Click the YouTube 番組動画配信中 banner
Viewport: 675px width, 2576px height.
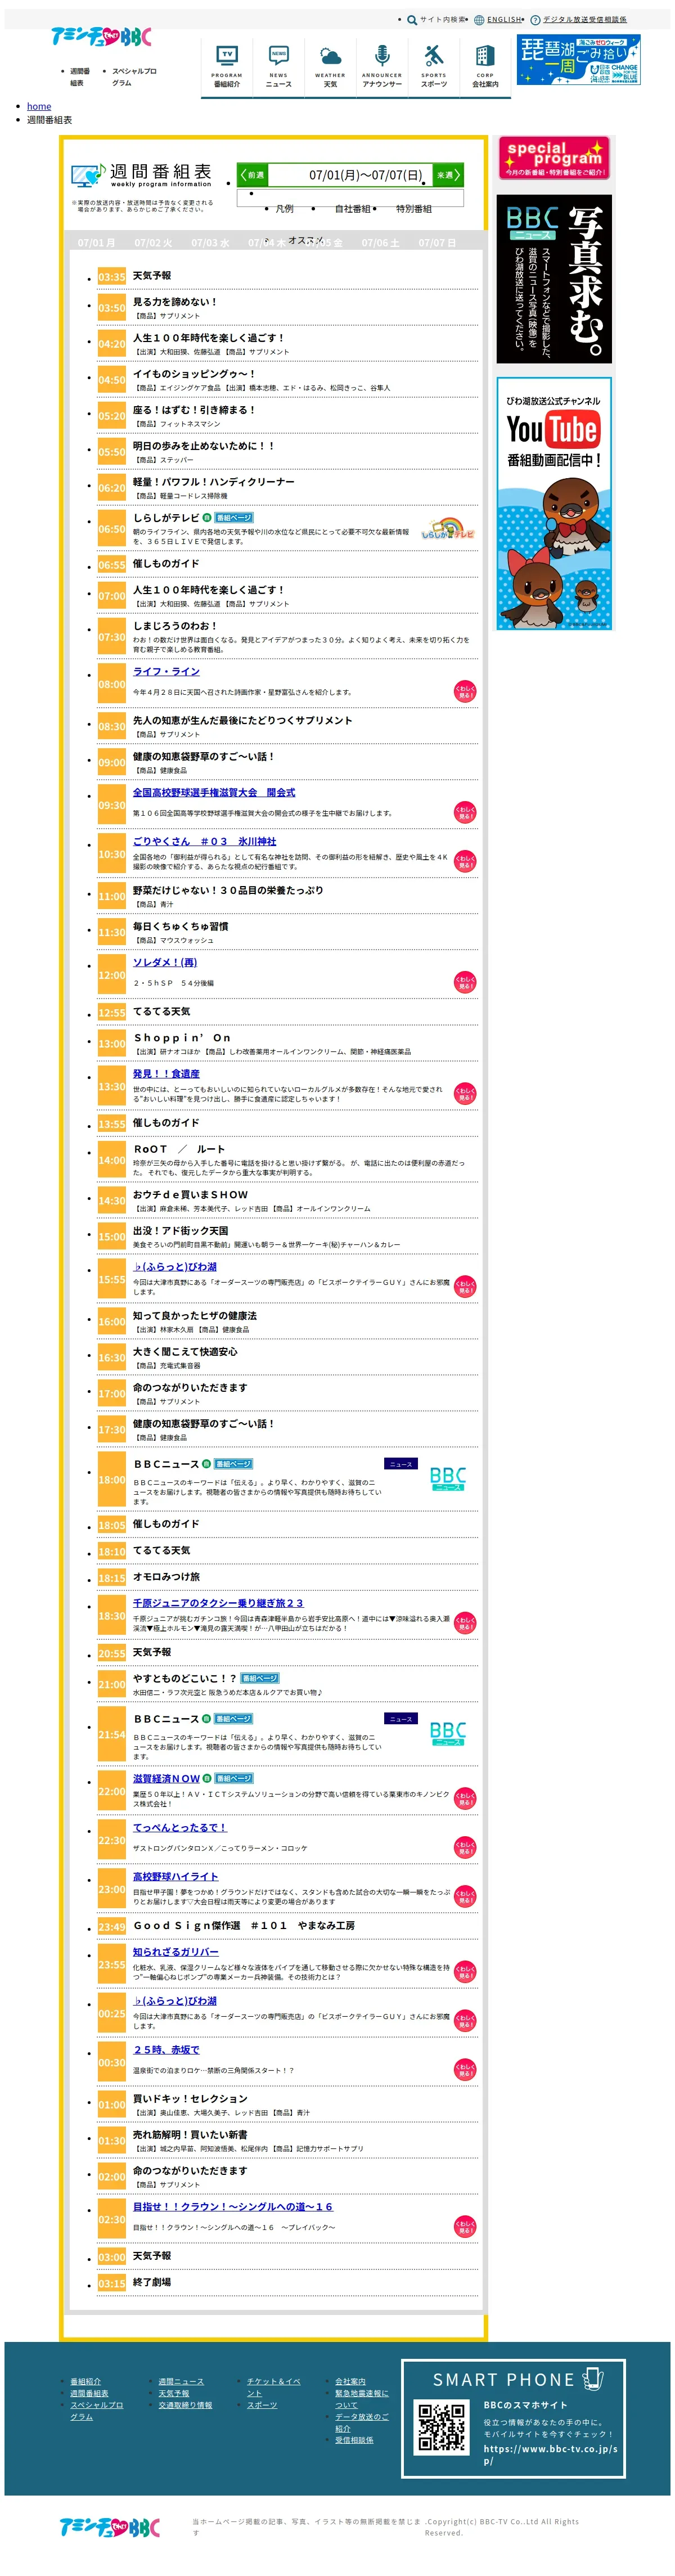pos(554,504)
